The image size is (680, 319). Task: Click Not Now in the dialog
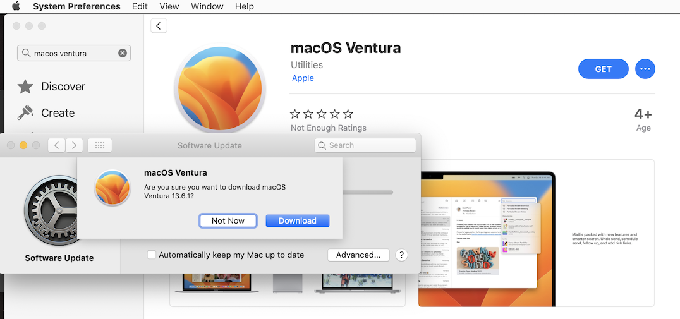[x=228, y=220]
